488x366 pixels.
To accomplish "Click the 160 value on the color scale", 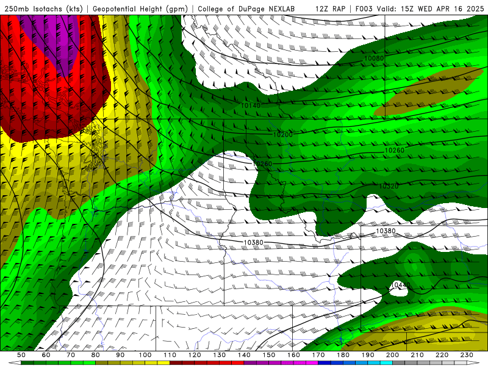I will coord(293,355).
